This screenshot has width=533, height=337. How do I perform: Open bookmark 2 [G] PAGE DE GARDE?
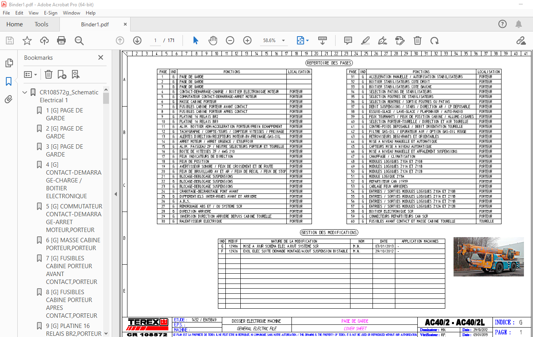[x=65, y=133]
